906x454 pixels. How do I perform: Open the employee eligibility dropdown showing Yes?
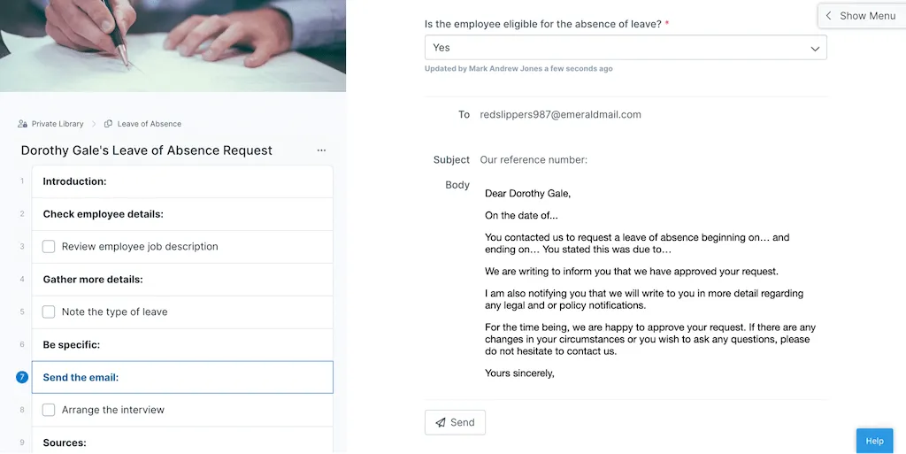tap(626, 48)
